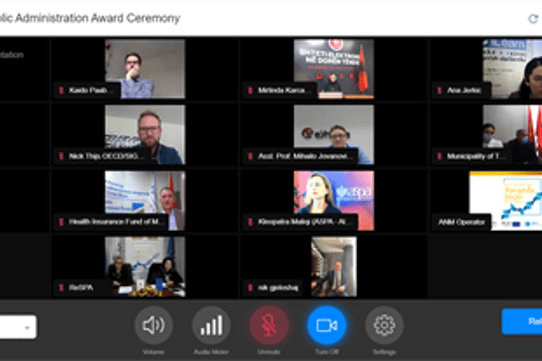Turn off the camera
Screen dimensions: 542x361
click(x=327, y=325)
